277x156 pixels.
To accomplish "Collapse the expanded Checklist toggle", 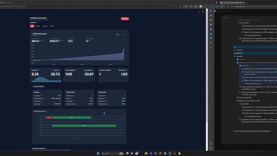I will tap(235, 56).
